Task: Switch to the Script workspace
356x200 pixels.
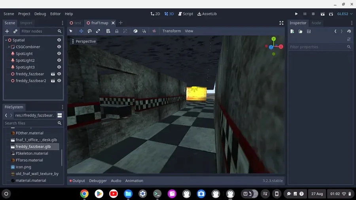Action: (x=186, y=14)
